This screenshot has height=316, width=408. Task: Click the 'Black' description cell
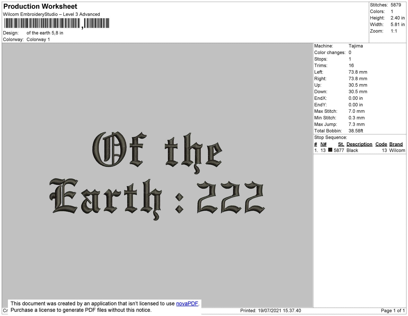pos(352,150)
